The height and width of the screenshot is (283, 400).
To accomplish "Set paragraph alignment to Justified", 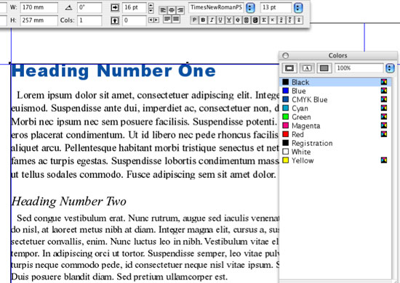I will (x=167, y=19).
